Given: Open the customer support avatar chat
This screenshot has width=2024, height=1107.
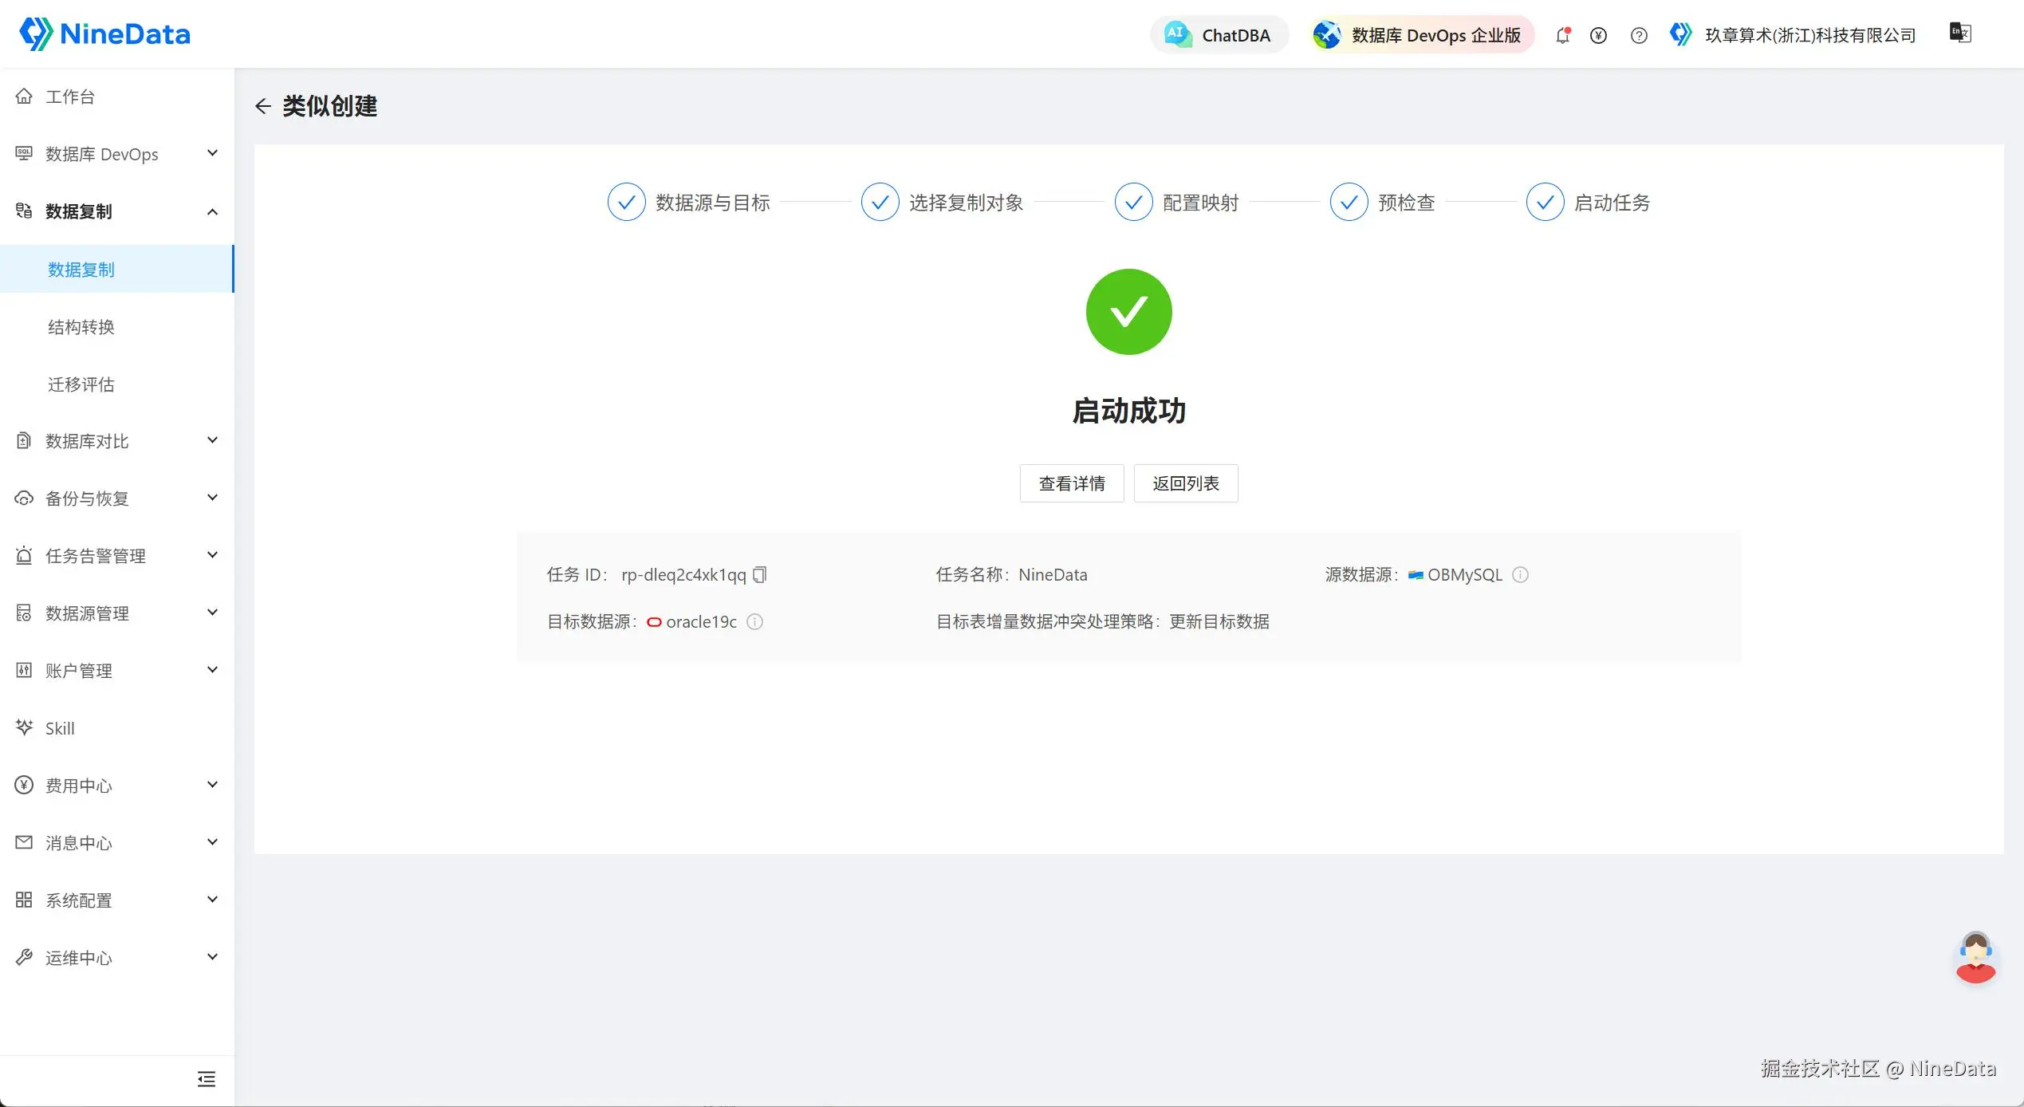Looking at the screenshot, I should 1975,957.
